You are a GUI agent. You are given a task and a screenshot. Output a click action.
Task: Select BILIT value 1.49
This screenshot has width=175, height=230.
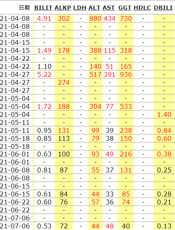(44, 51)
